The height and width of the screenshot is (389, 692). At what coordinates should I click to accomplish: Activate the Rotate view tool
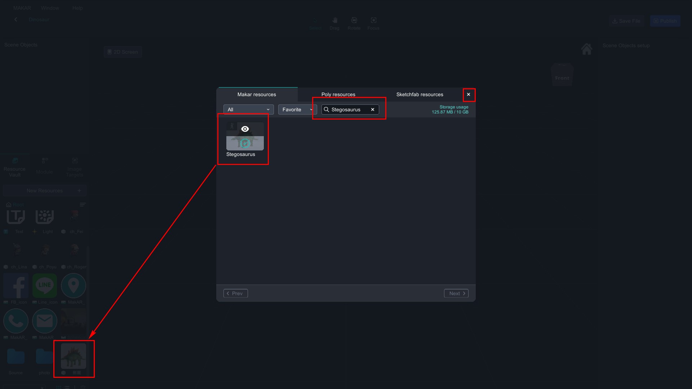(x=354, y=21)
